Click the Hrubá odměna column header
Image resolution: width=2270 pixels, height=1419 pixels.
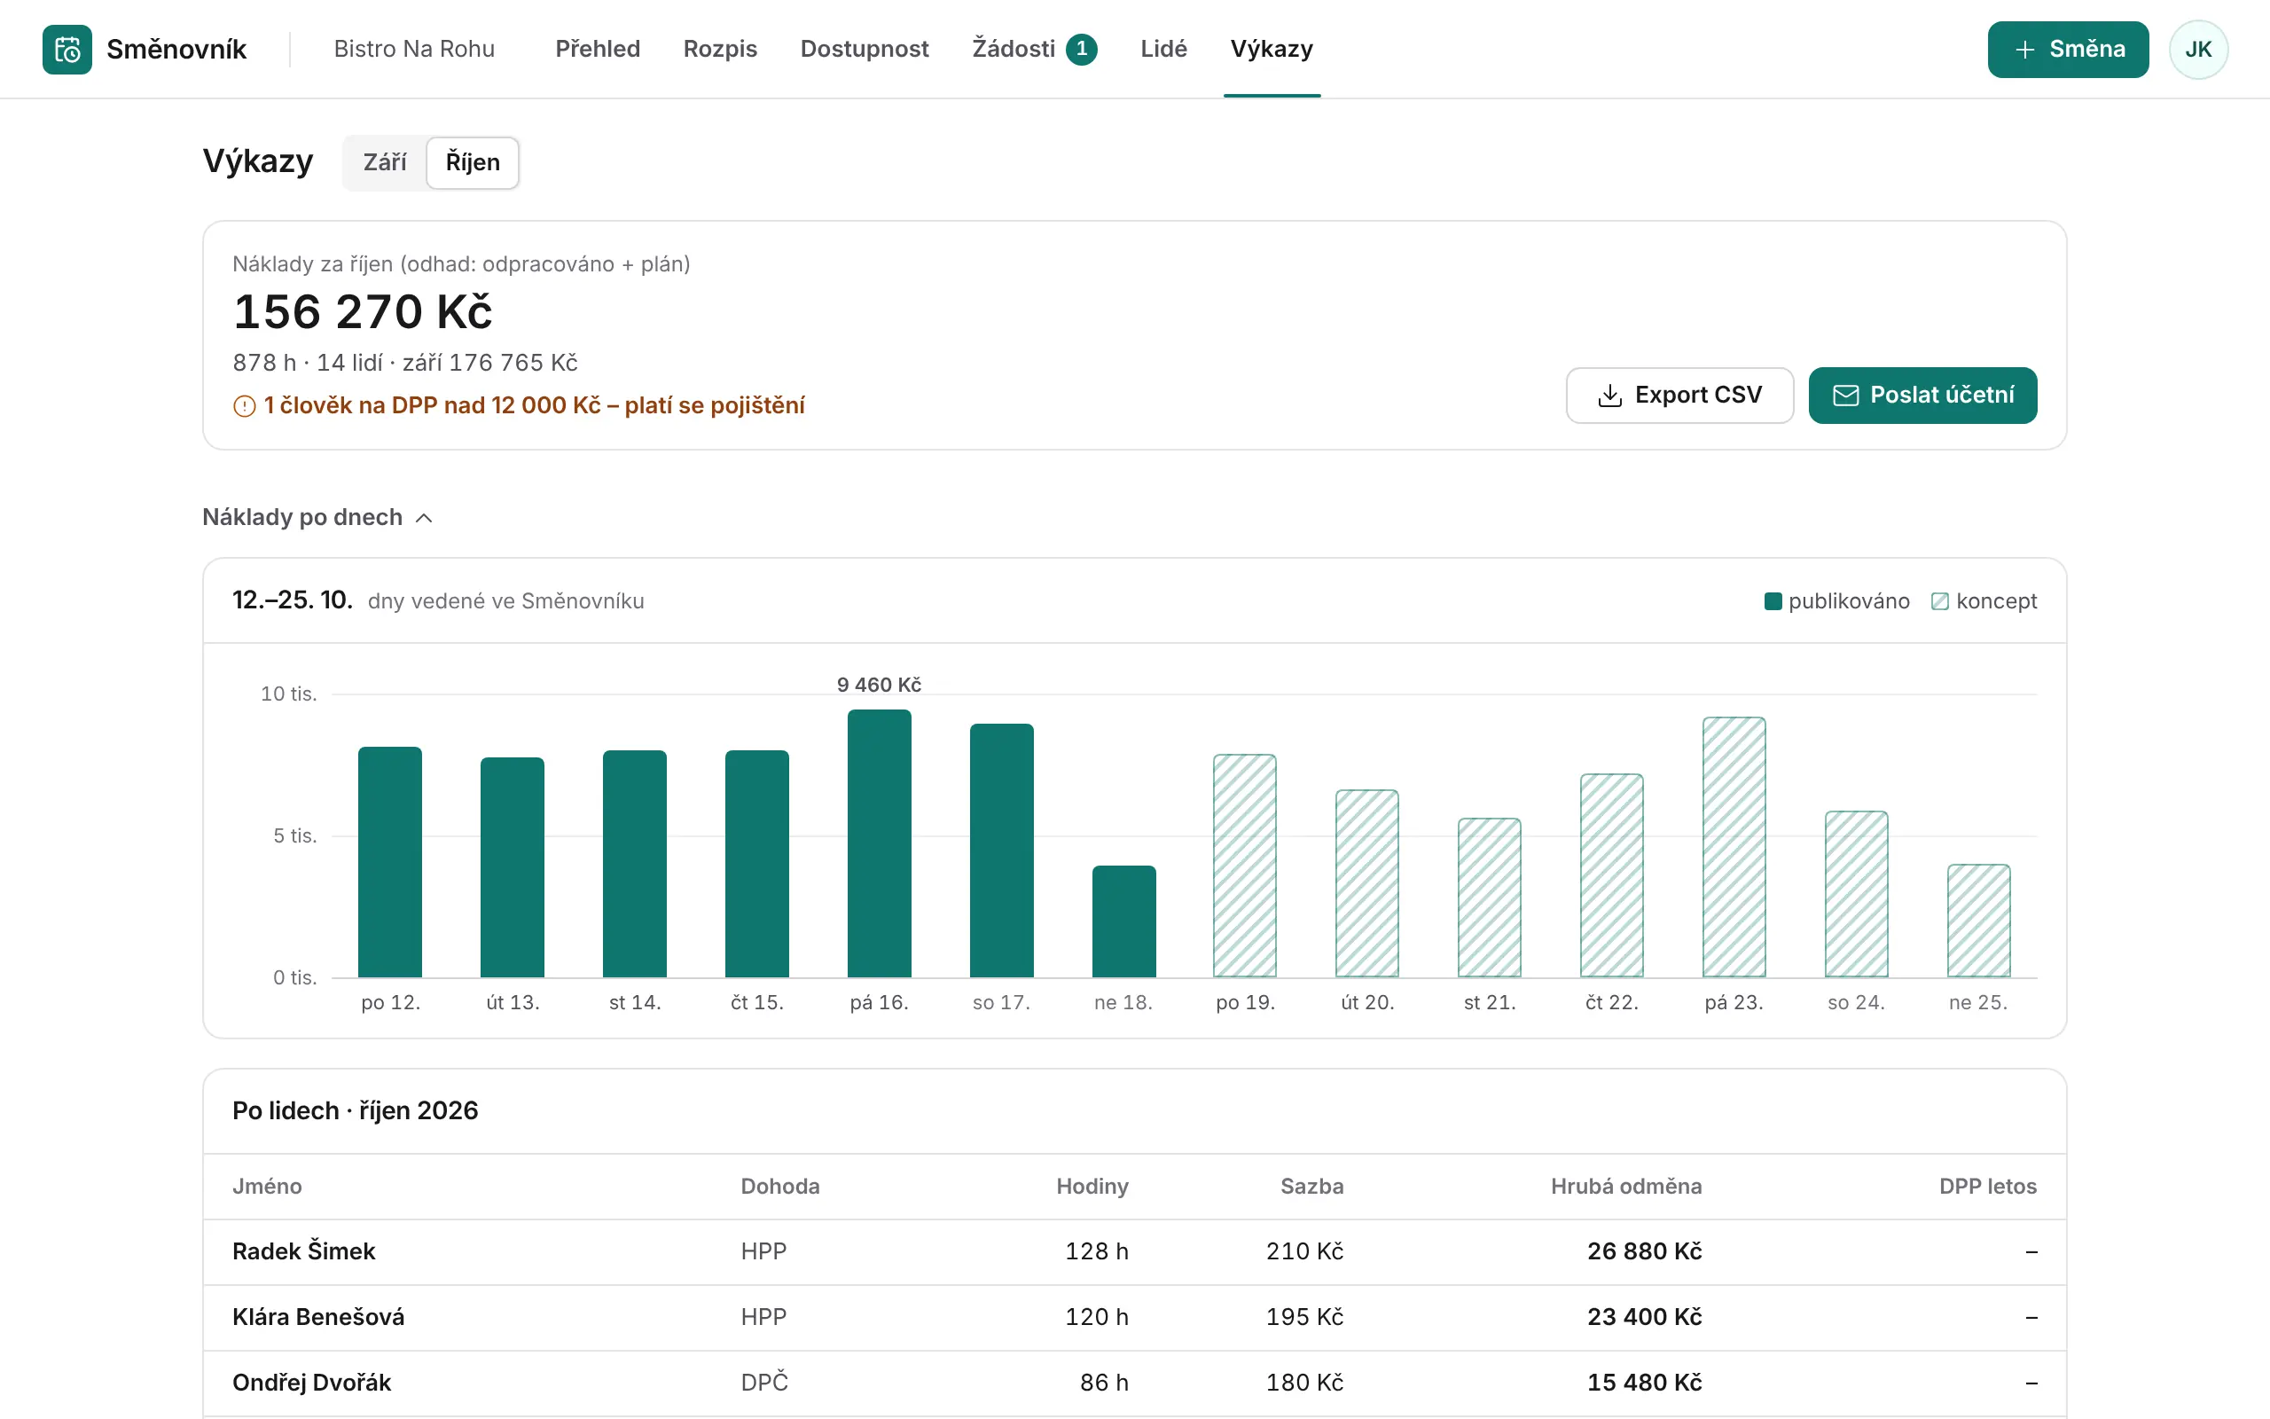[1625, 1187]
